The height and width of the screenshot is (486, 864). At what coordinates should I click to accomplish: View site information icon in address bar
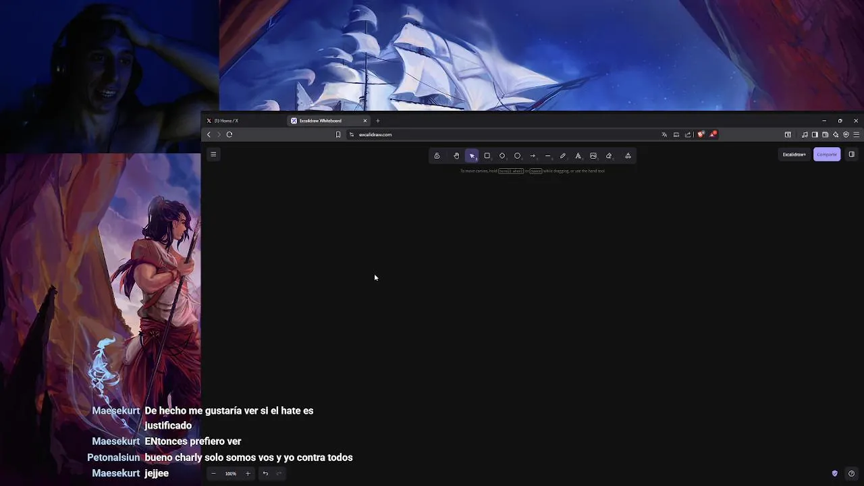(351, 134)
